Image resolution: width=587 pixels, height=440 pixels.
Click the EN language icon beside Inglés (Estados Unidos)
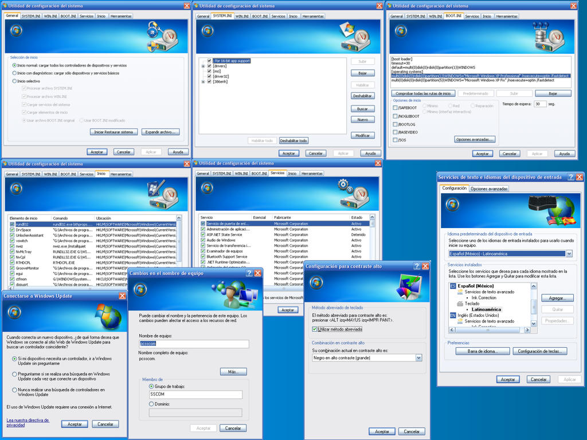click(x=453, y=316)
